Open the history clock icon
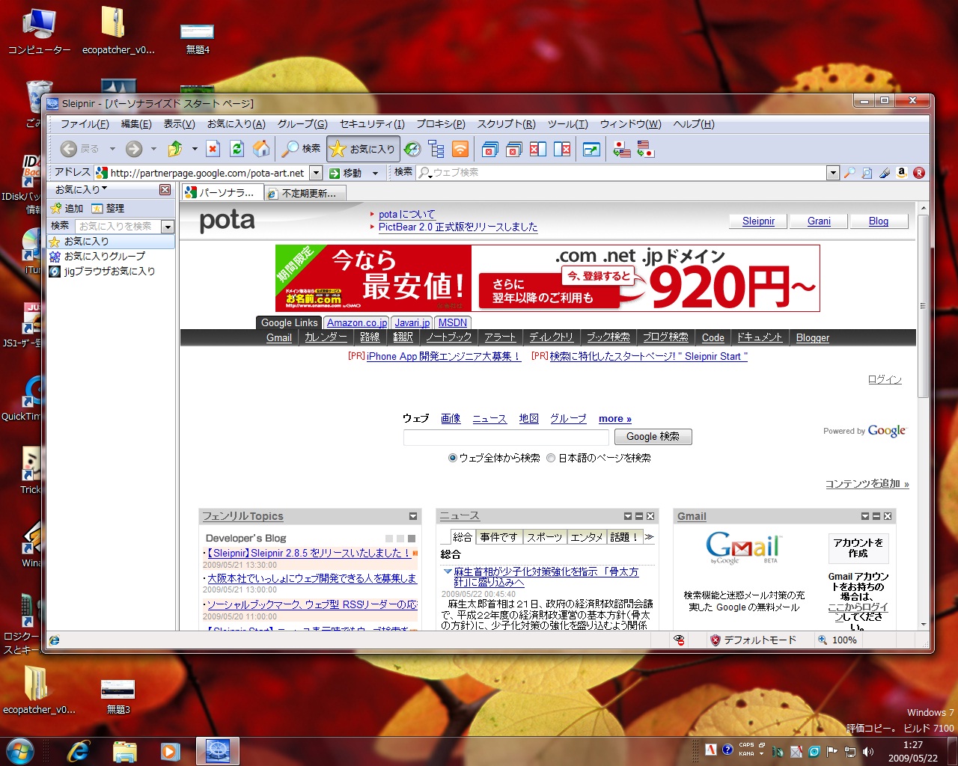This screenshot has width=958, height=766. (412, 149)
